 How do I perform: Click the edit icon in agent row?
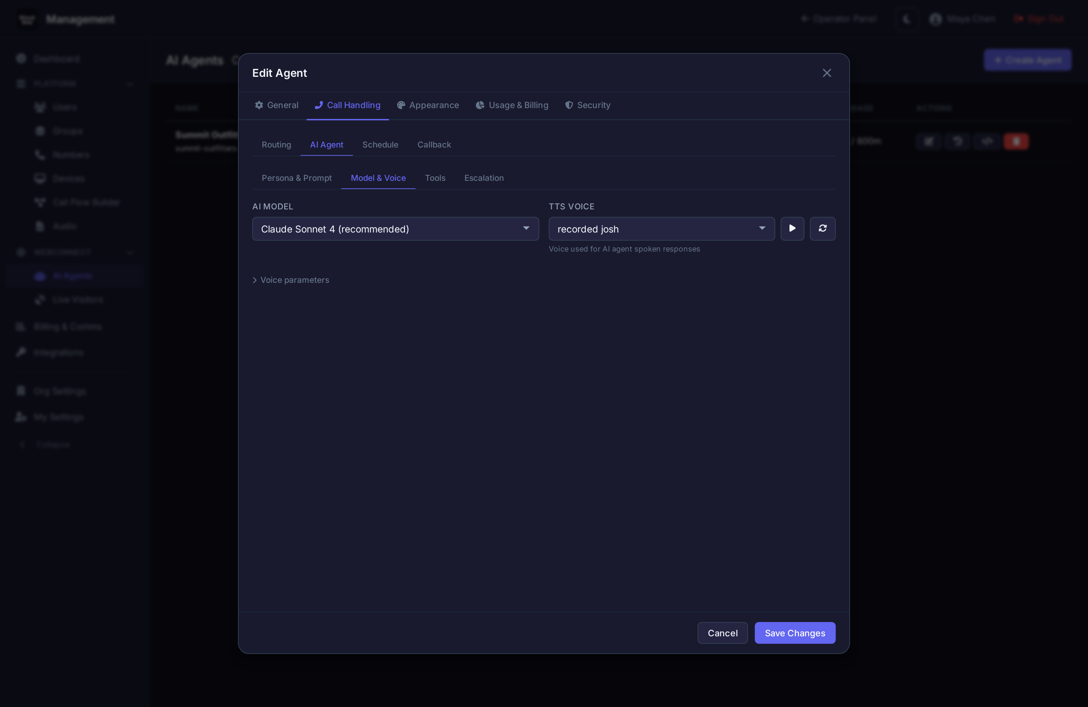929,141
